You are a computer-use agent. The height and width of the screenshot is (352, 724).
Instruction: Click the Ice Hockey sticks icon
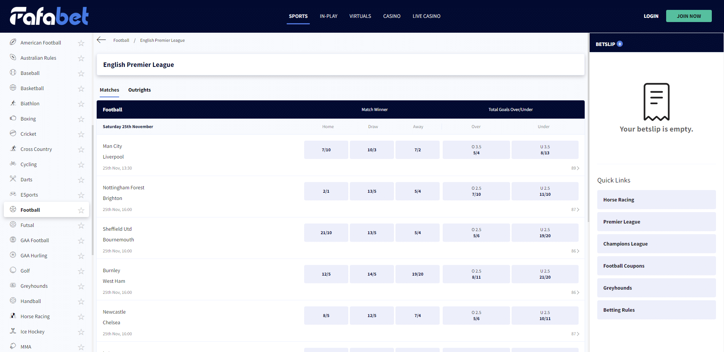[x=13, y=331]
